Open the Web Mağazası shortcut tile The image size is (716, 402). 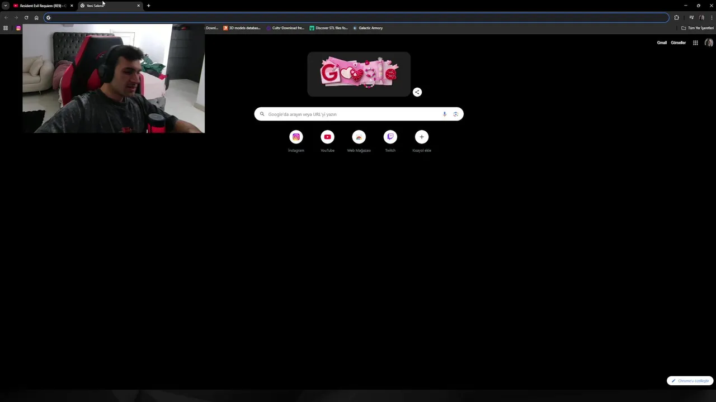(x=359, y=141)
